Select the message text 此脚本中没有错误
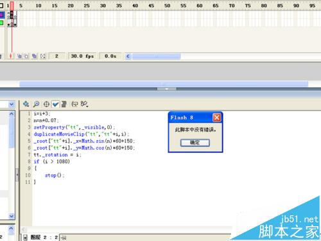The width and height of the screenshot is (321, 241). 195,130
